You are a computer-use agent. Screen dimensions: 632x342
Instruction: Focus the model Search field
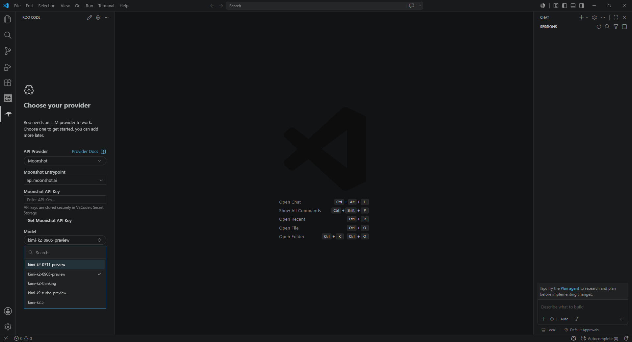coord(65,253)
